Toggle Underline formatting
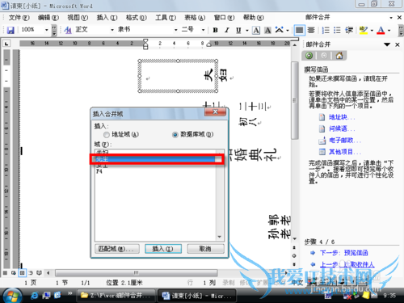This screenshot has width=404, height=303. click(x=238, y=30)
